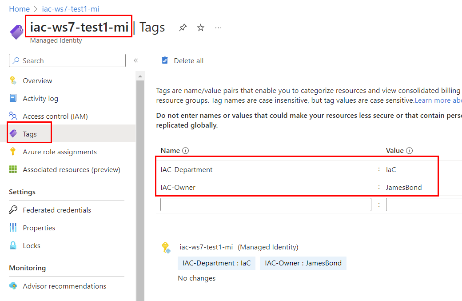
Task: Click the empty tag Name input field
Action: tap(266, 205)
